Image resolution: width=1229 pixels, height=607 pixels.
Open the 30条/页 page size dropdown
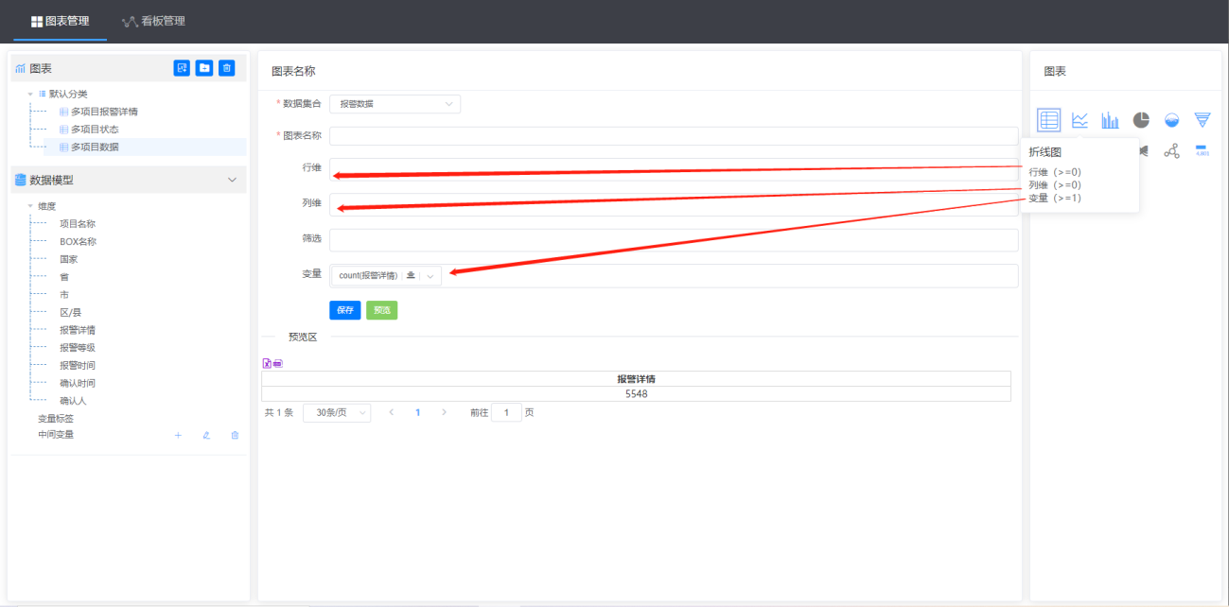(336, 413)
